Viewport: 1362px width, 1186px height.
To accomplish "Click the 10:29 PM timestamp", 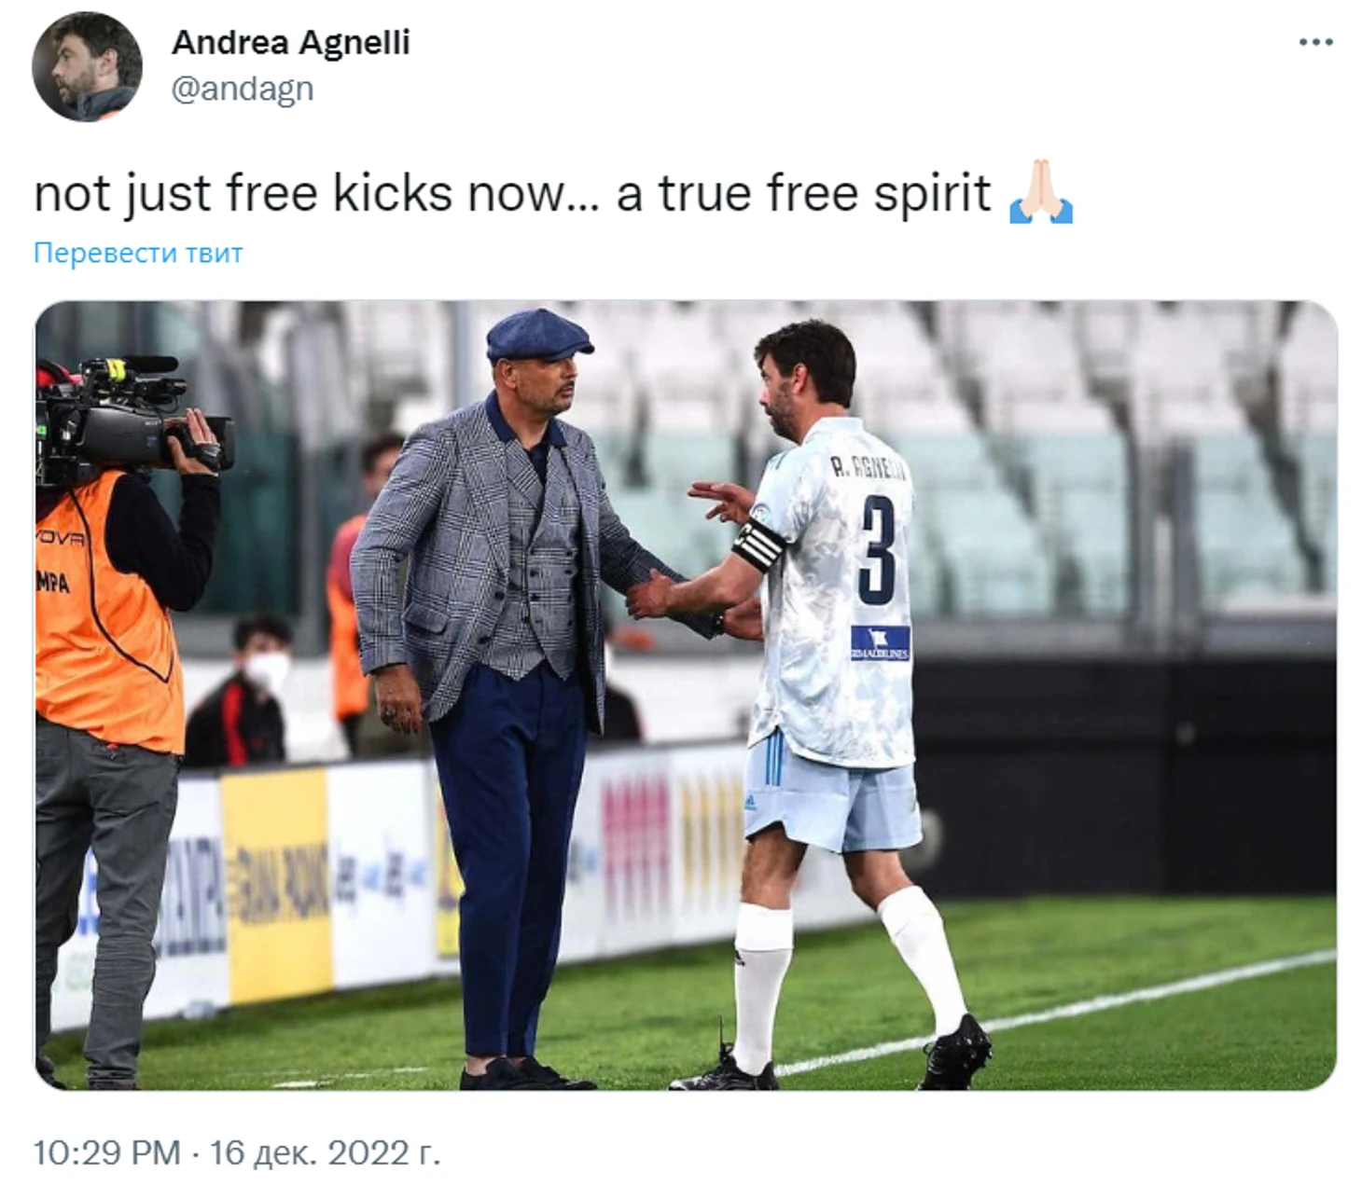I will point(107,1152).
